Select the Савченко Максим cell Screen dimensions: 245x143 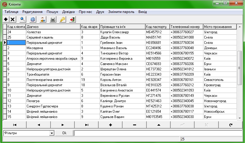tap(122, 64)
